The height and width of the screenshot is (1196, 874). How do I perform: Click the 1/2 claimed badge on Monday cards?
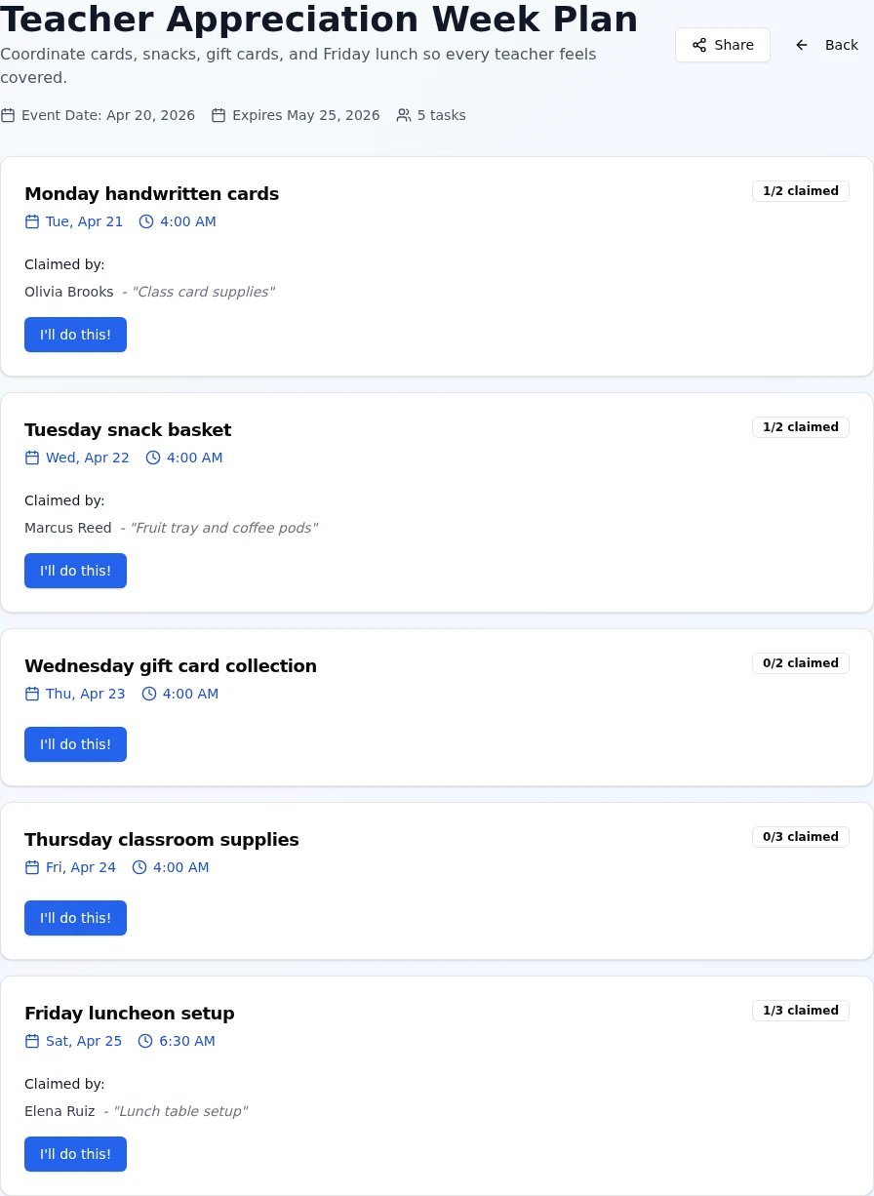800,191
